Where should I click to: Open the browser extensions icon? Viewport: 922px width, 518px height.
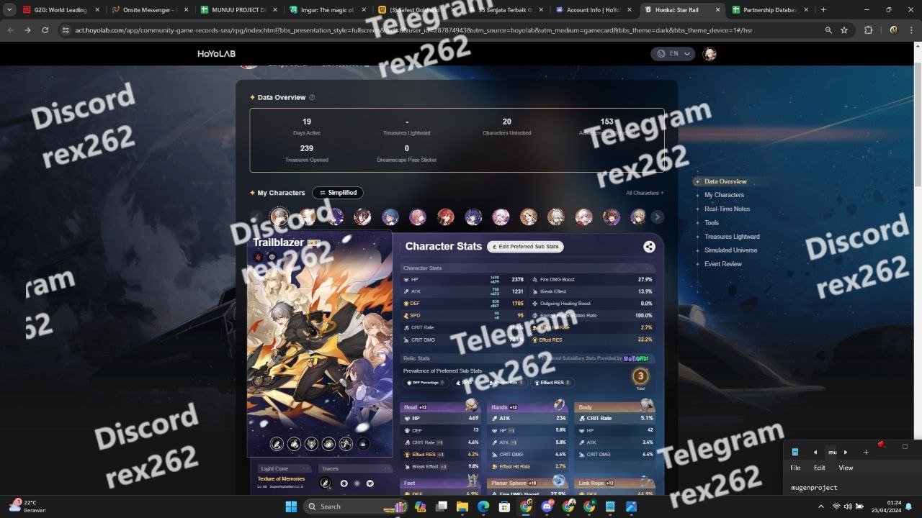point(868,30)
